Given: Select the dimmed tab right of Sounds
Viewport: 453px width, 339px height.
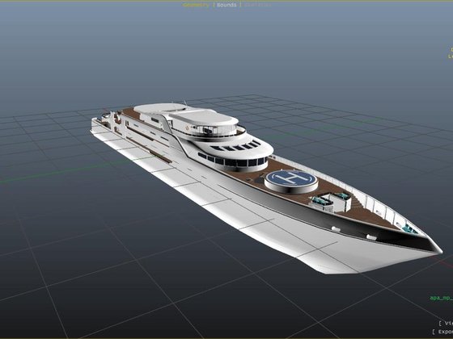Looking at the screenshot, I should 257,5.
